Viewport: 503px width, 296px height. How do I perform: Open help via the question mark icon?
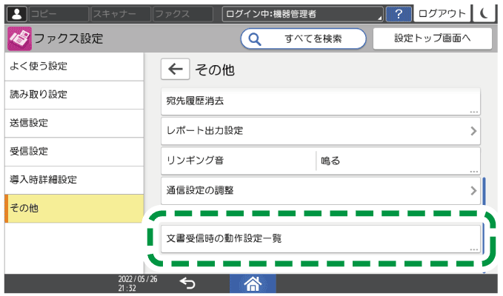(x=399, y=14)
